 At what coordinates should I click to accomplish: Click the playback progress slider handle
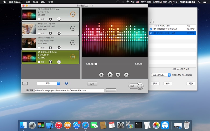tap(96, 64)
